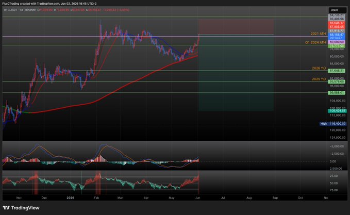Click the blue 68,158.47 current price tag
The height and width of the screenshot is (215, 350).
[337, 35]
